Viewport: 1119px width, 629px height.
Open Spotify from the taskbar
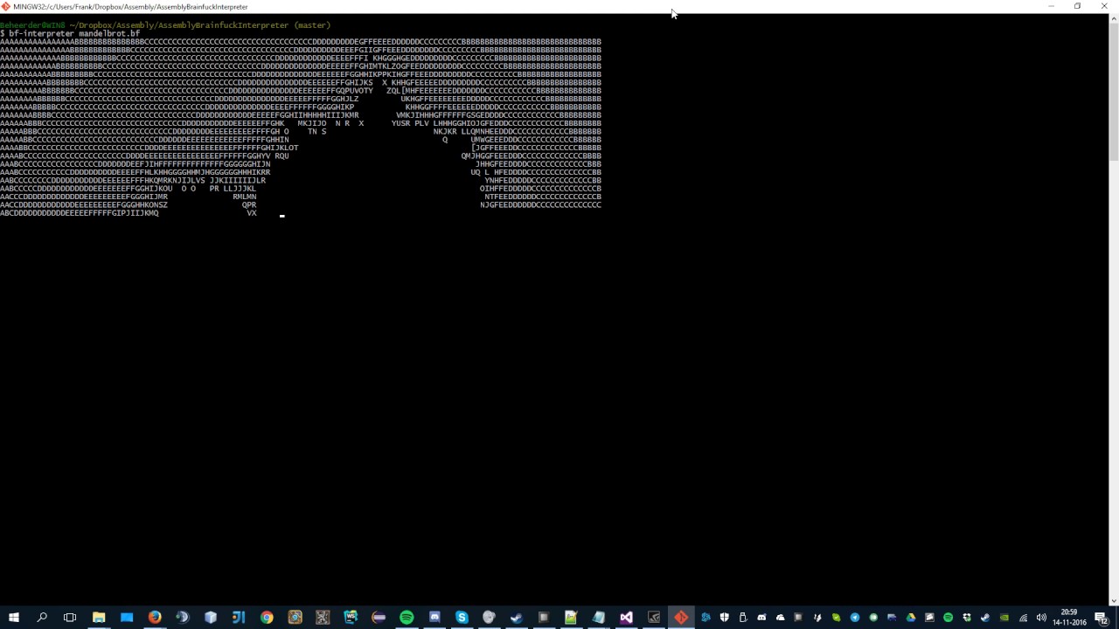407,618
